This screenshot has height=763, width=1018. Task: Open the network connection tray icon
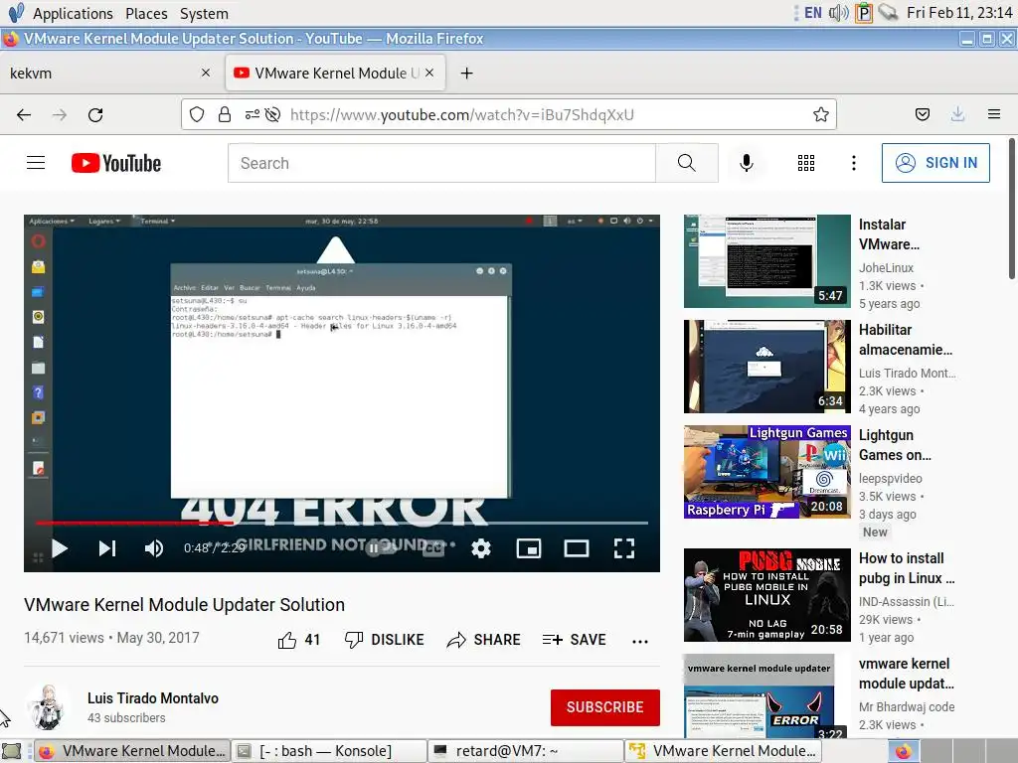coord(888,12)
